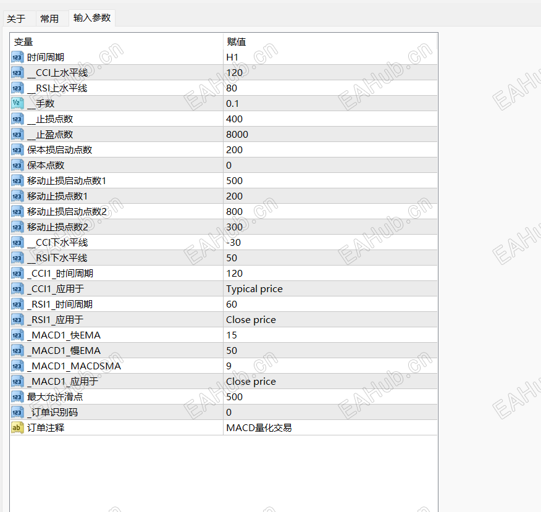The height and width of the screenshot is (512, 541).
Task: Select the _MACD1_慢EMA variable name
Action: [64, 351]
